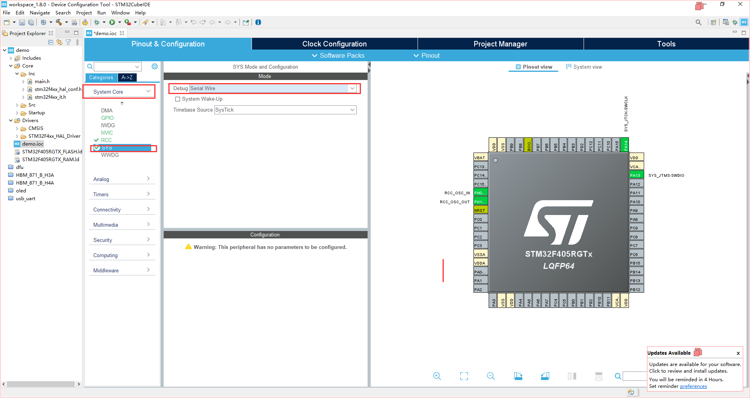Screen dimensions: 750x398
Task: Click the search magnifier icon in the top toolbar
Action: pyautogui.click(x=698, y=22)
